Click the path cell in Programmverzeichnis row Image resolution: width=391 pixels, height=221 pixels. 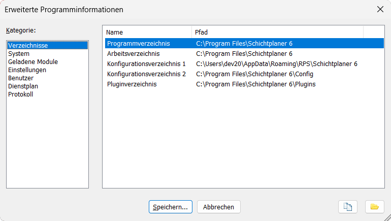244,43
